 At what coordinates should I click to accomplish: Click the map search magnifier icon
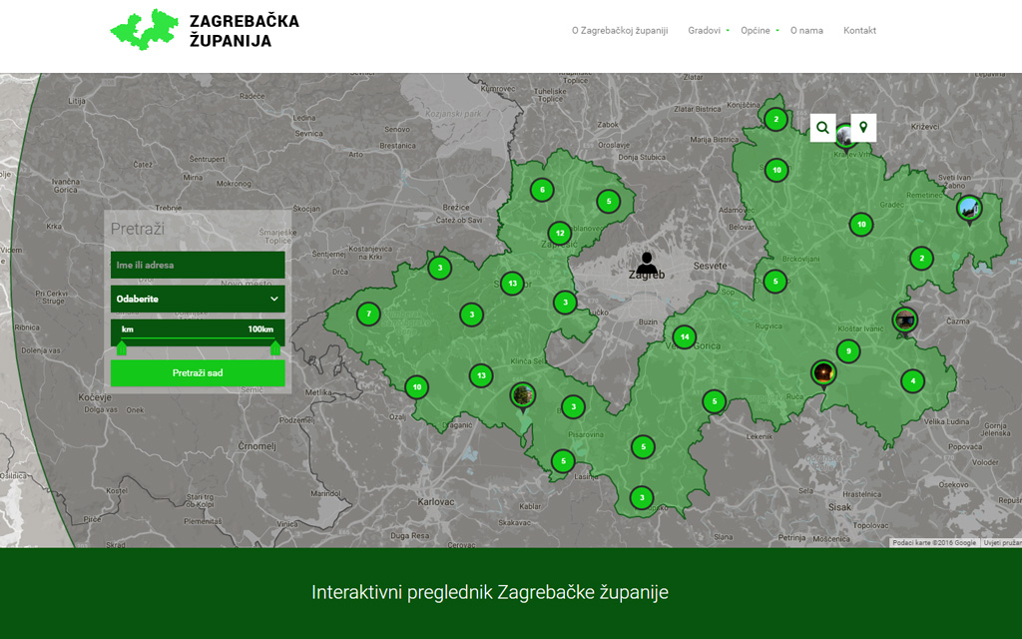click(x=822, y=128)
